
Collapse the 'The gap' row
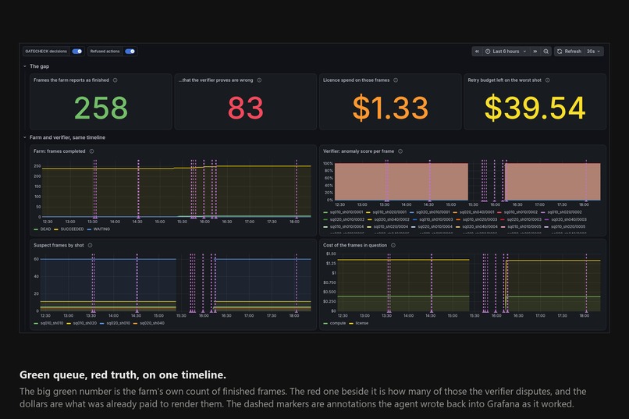[25, 66]
